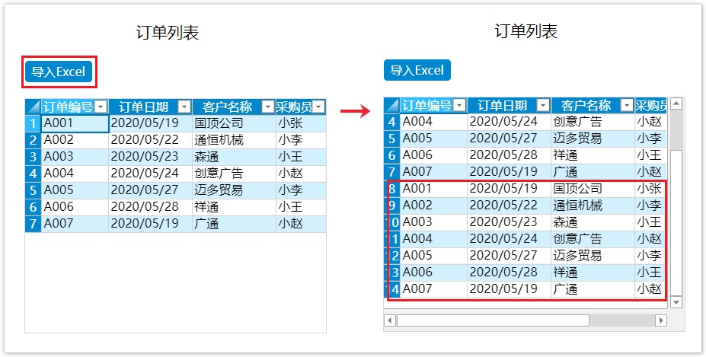The width and height of the screenshot is (706, 357).
Task: Open the 订单编号 filter dropdown in right table
Action: [459, 106]
